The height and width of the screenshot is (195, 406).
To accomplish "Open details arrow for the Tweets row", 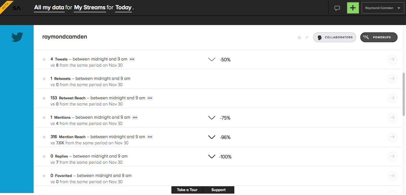I will tap(392, 59).
